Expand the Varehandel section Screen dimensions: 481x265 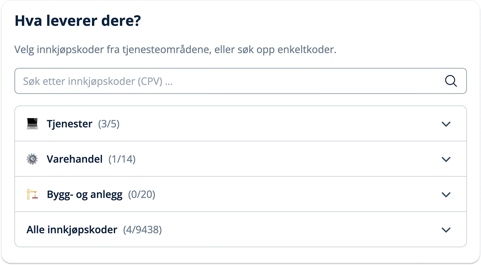click(x=446, y=159)
